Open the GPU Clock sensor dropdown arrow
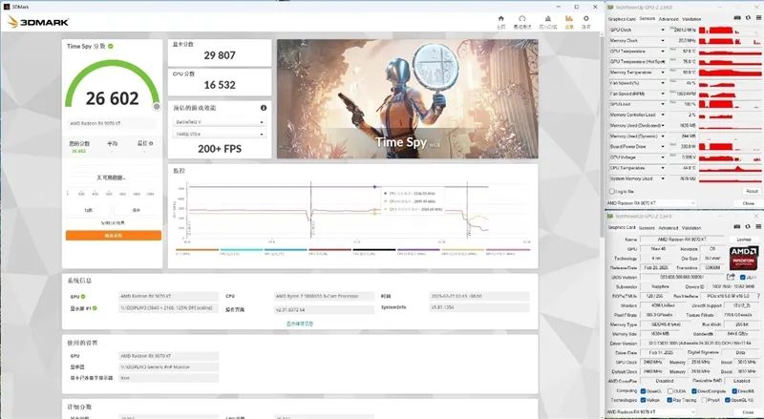 click(663, 31)
